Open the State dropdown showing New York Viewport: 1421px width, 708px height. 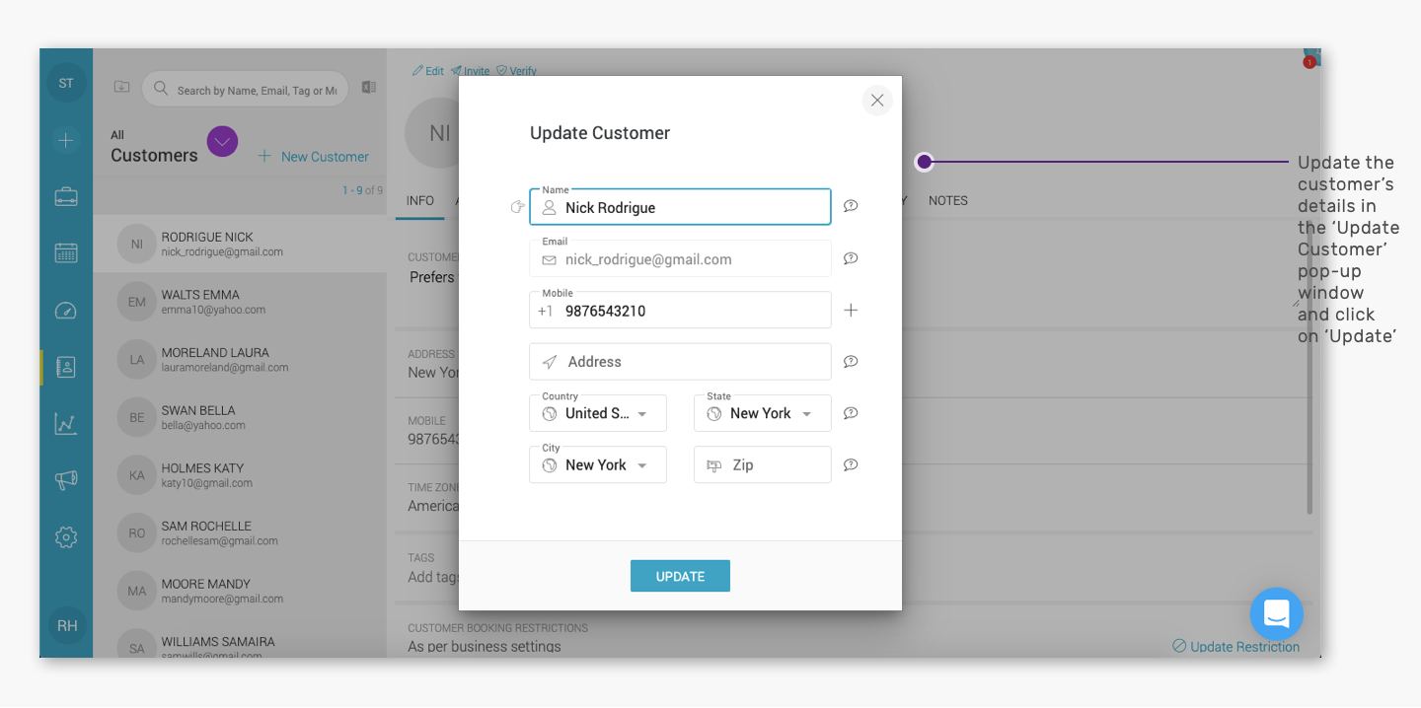click(763, 413)
